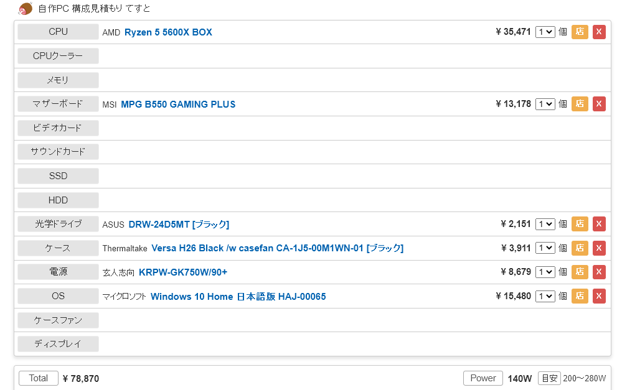Change quantity dropdown for Windows 10 Home
Viewport: 617px width, 390px height.
(x=545, y=296)
